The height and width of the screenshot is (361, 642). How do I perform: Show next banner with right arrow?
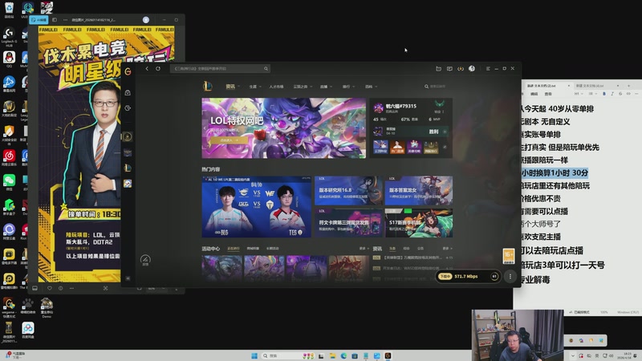(363, 128)
